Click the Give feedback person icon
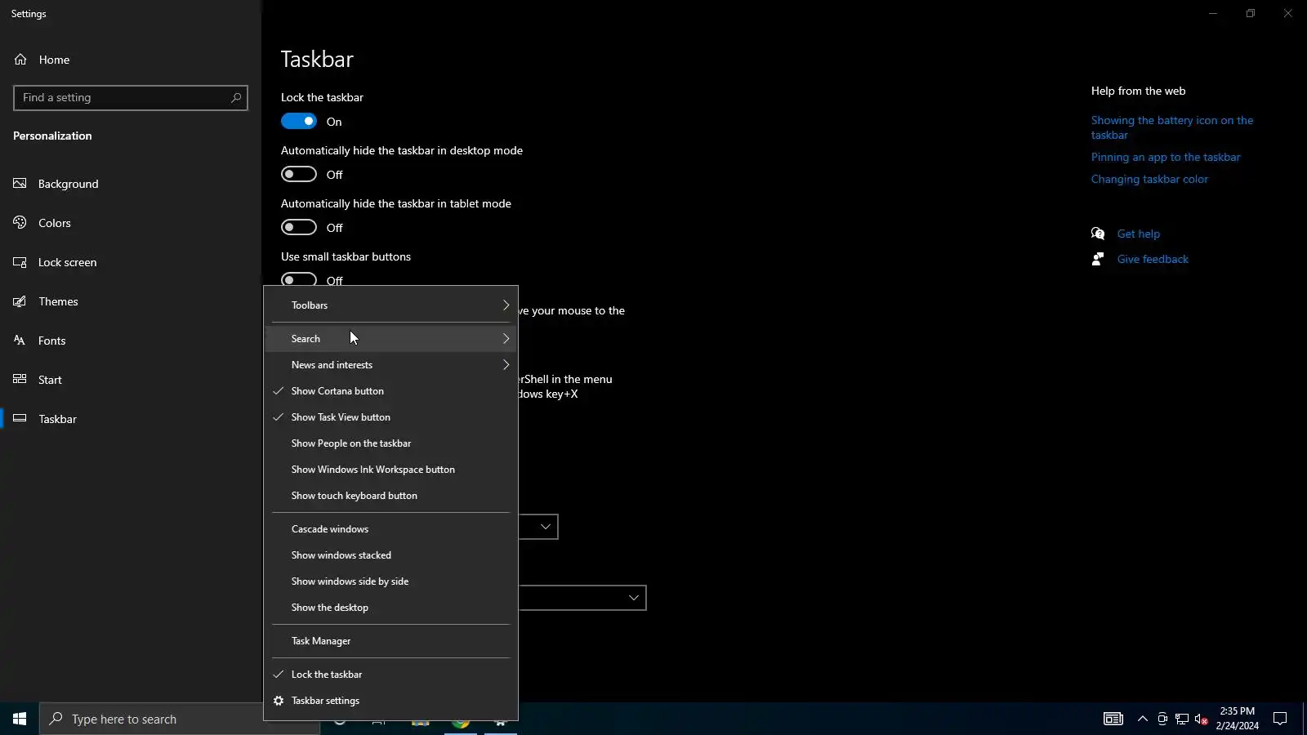 1098,259
